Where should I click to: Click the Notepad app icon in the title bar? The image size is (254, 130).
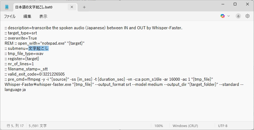7,7
